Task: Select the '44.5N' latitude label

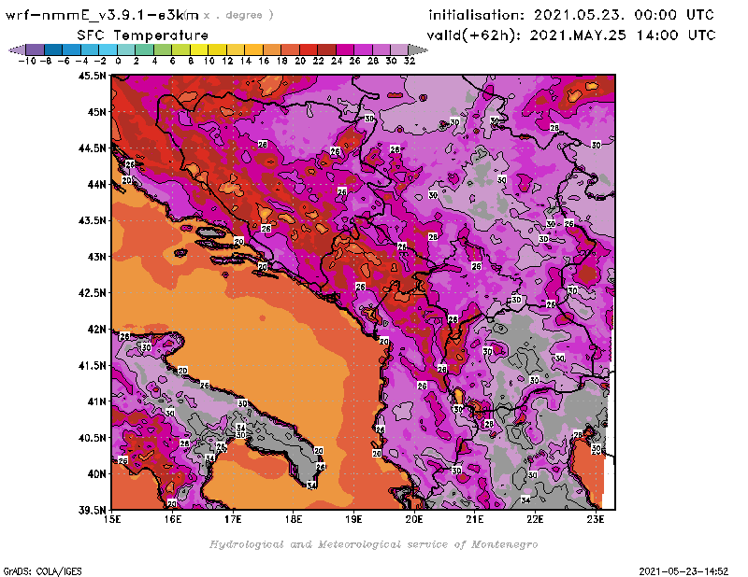Action: pyautogui.click(x=92, y=148)
